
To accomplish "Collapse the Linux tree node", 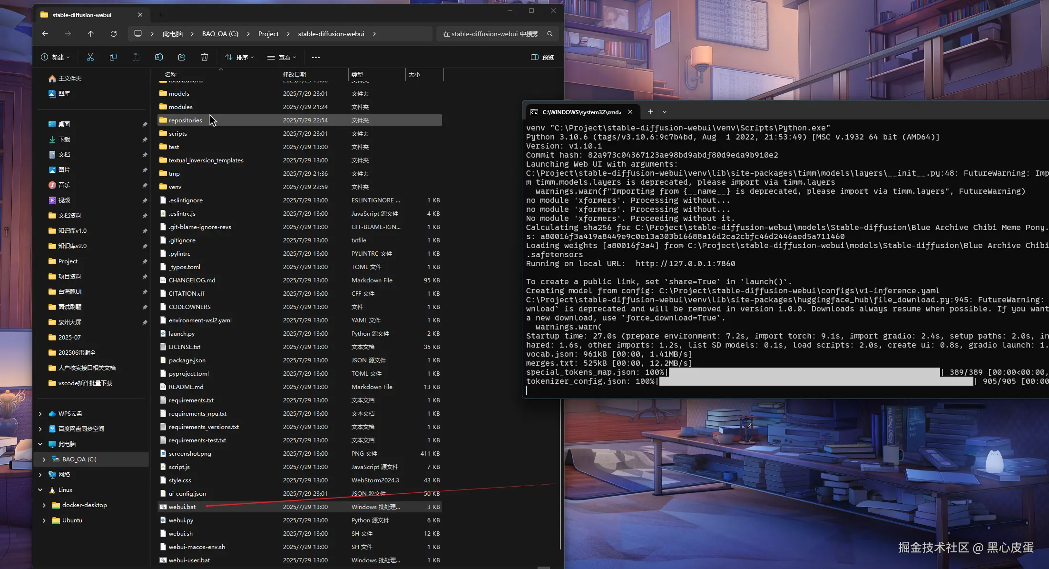I will click(x=40, y=490).
